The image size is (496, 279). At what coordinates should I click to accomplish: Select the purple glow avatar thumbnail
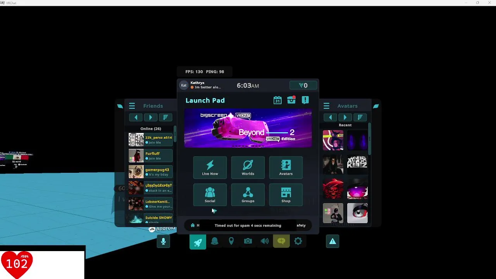[x=357, y=140]
